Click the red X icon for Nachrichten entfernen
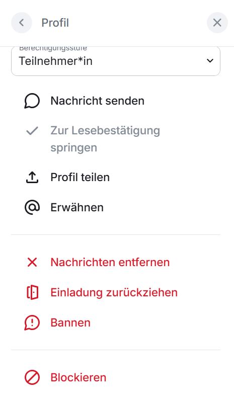 point(32,262)
